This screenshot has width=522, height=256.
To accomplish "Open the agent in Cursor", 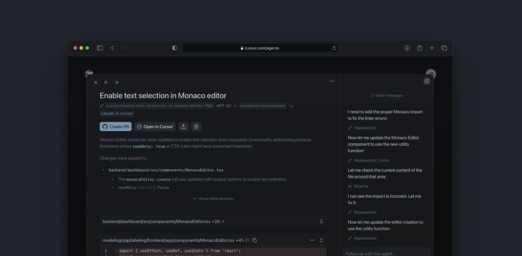I will pos(155,126).
